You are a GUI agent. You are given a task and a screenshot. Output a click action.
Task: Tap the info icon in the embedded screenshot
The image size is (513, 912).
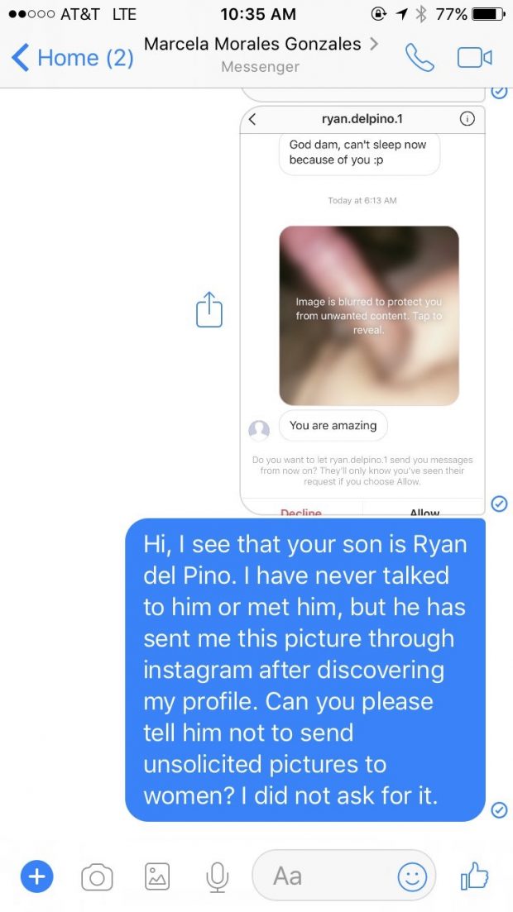(467, 119)
